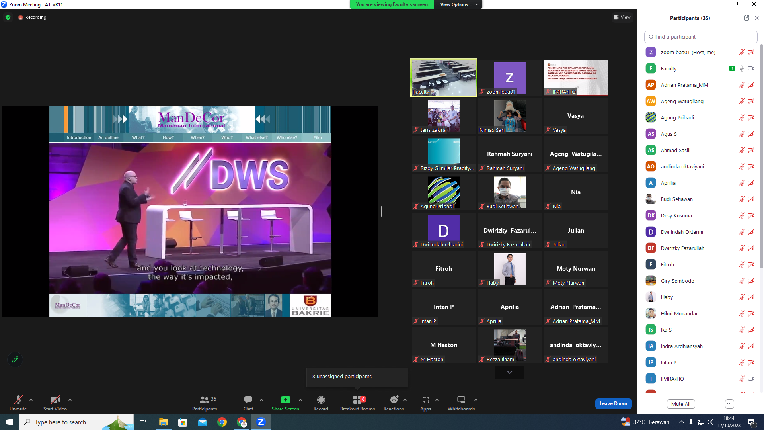The height and width of the screenshot is (430, 764).
Task: Click the green Share Screen icon
Action: click(285, 399)
